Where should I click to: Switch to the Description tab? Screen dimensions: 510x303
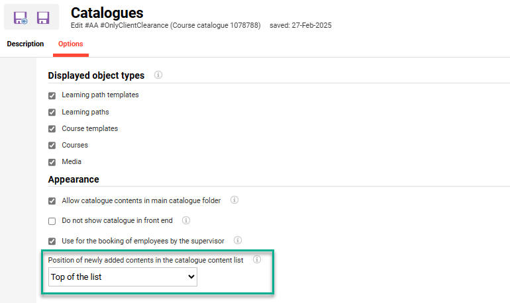coord(25,44)
